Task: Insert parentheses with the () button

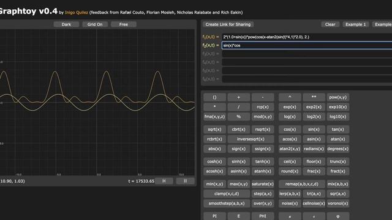Action: tap(214, 97)
